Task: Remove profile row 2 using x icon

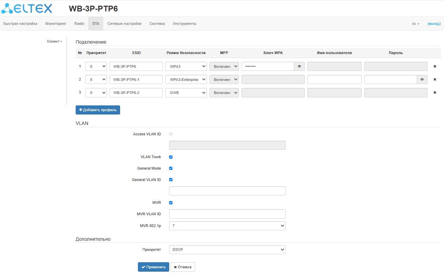Action: point(435,80)
